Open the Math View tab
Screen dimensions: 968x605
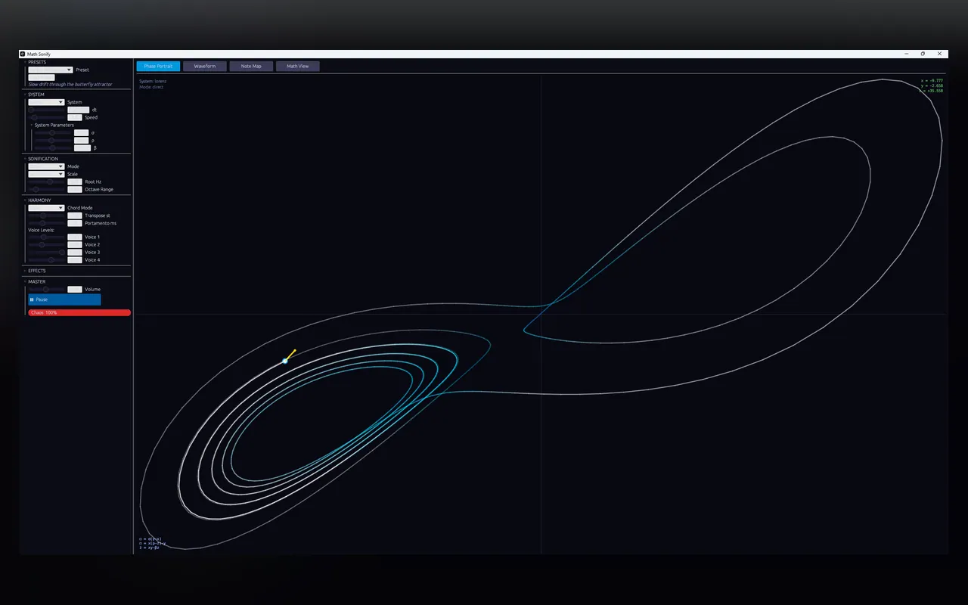(x=297, y=67)
